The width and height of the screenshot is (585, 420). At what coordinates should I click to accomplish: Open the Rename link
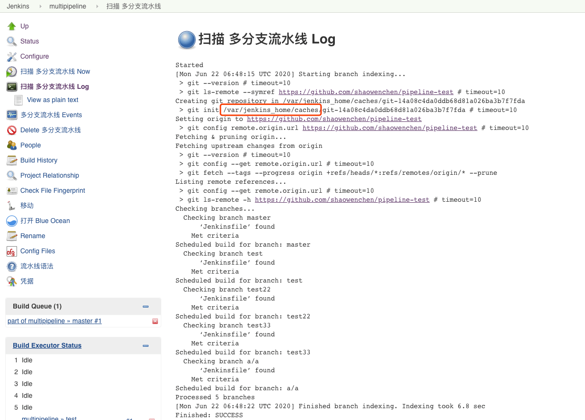(33, 236)
